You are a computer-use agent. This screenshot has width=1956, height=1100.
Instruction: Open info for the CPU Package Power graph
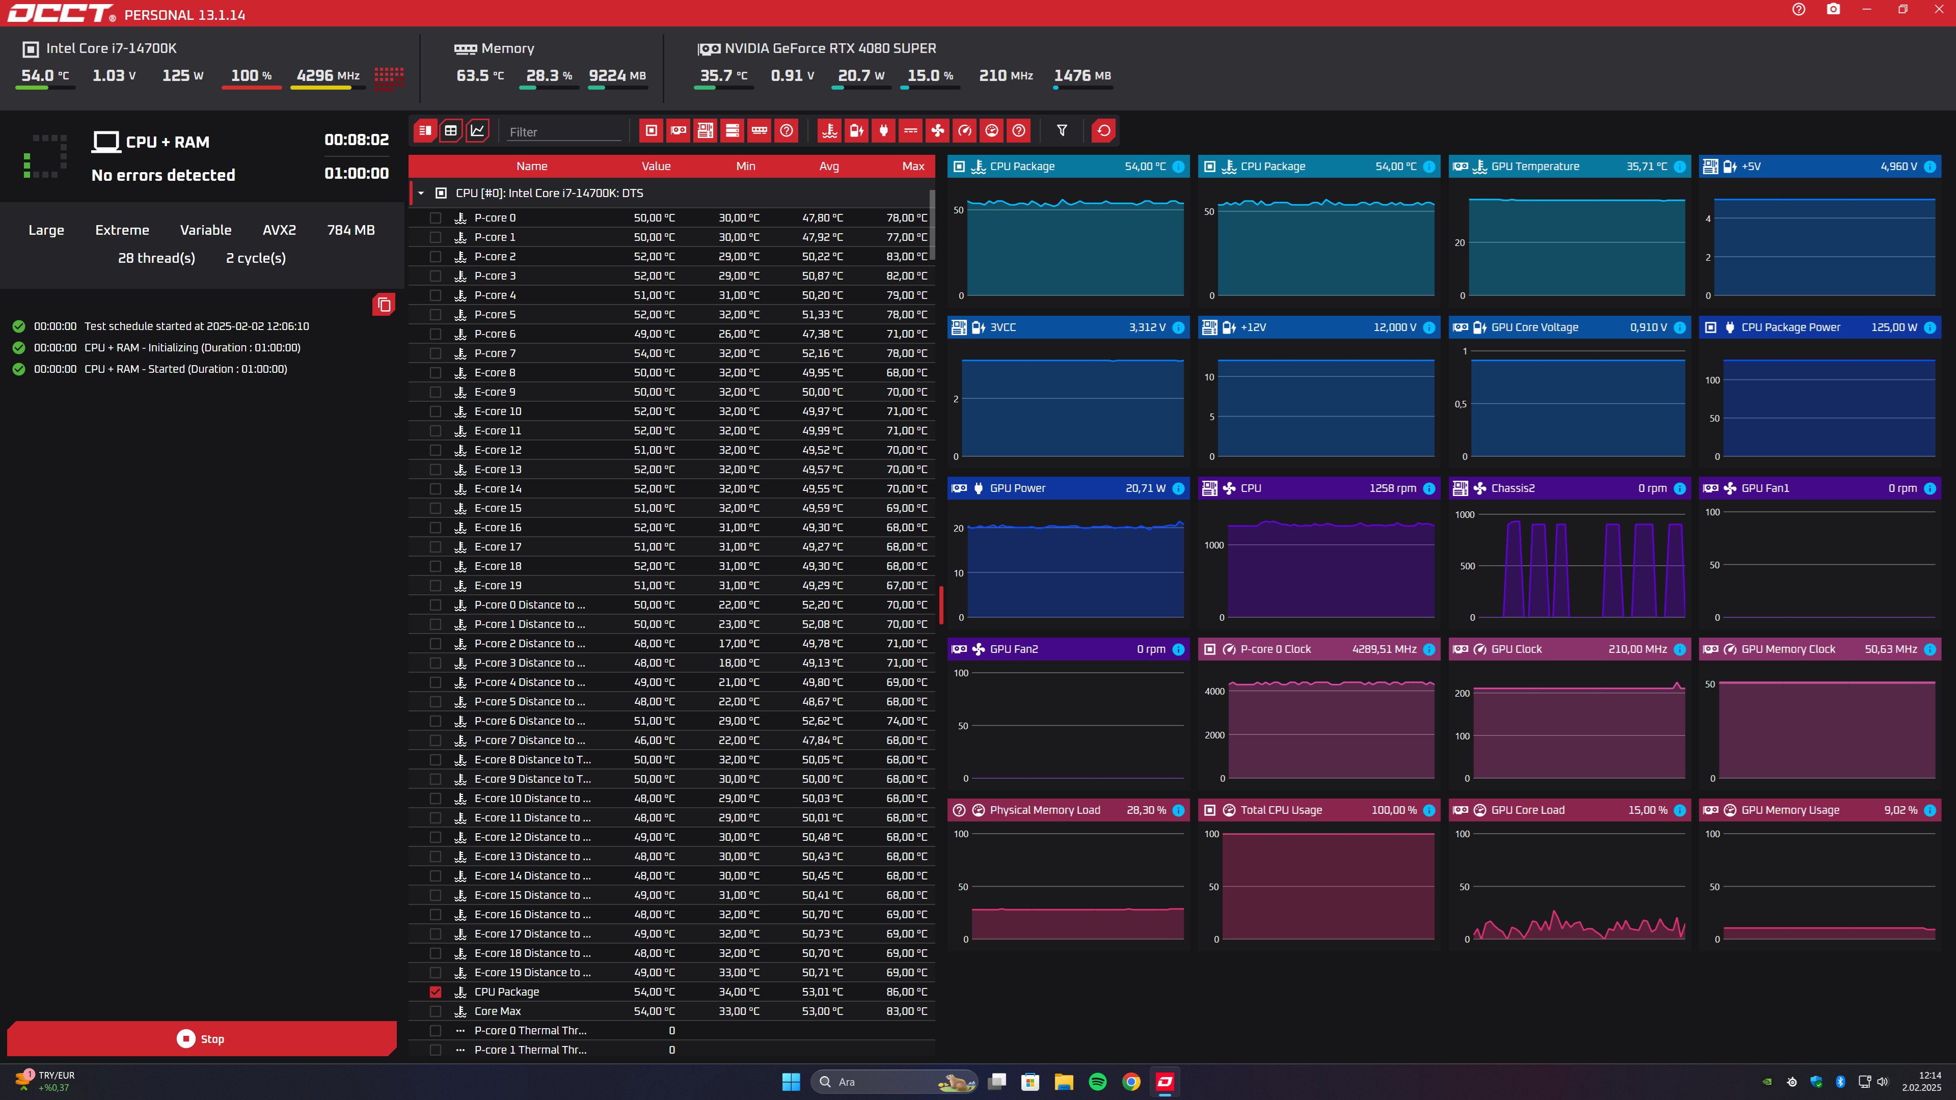(x=1930, y=327)
